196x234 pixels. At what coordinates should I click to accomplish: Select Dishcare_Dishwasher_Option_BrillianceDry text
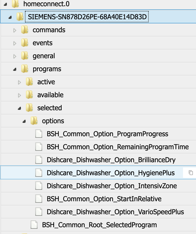click(x=111, y=160)
